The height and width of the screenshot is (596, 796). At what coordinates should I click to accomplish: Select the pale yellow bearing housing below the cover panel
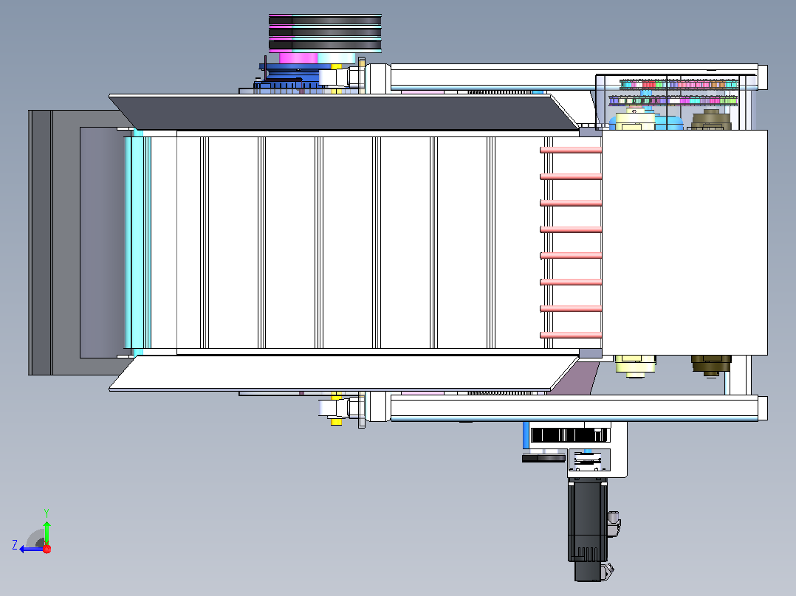coord(634,365)
